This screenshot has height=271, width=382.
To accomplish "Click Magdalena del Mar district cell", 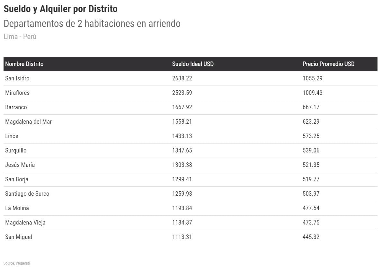I will pos(28,122).
